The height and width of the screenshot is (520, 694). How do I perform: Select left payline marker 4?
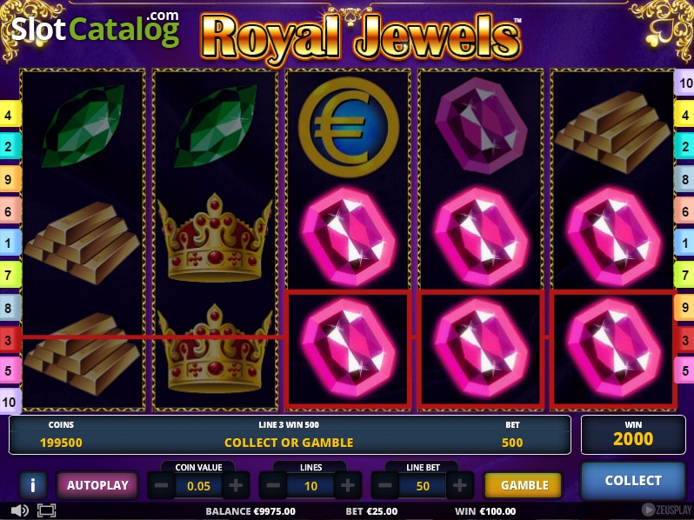pyautogui.click(x=10, y=115)
